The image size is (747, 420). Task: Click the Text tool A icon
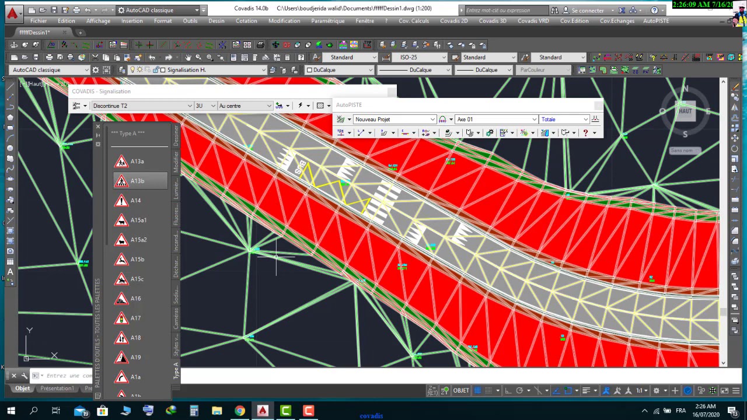coord(10,272)
